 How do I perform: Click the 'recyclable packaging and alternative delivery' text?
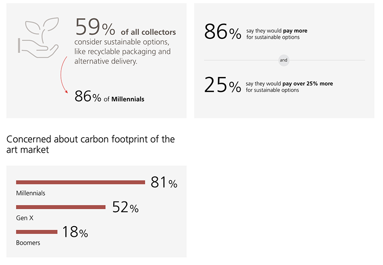[x=123, y=56]
